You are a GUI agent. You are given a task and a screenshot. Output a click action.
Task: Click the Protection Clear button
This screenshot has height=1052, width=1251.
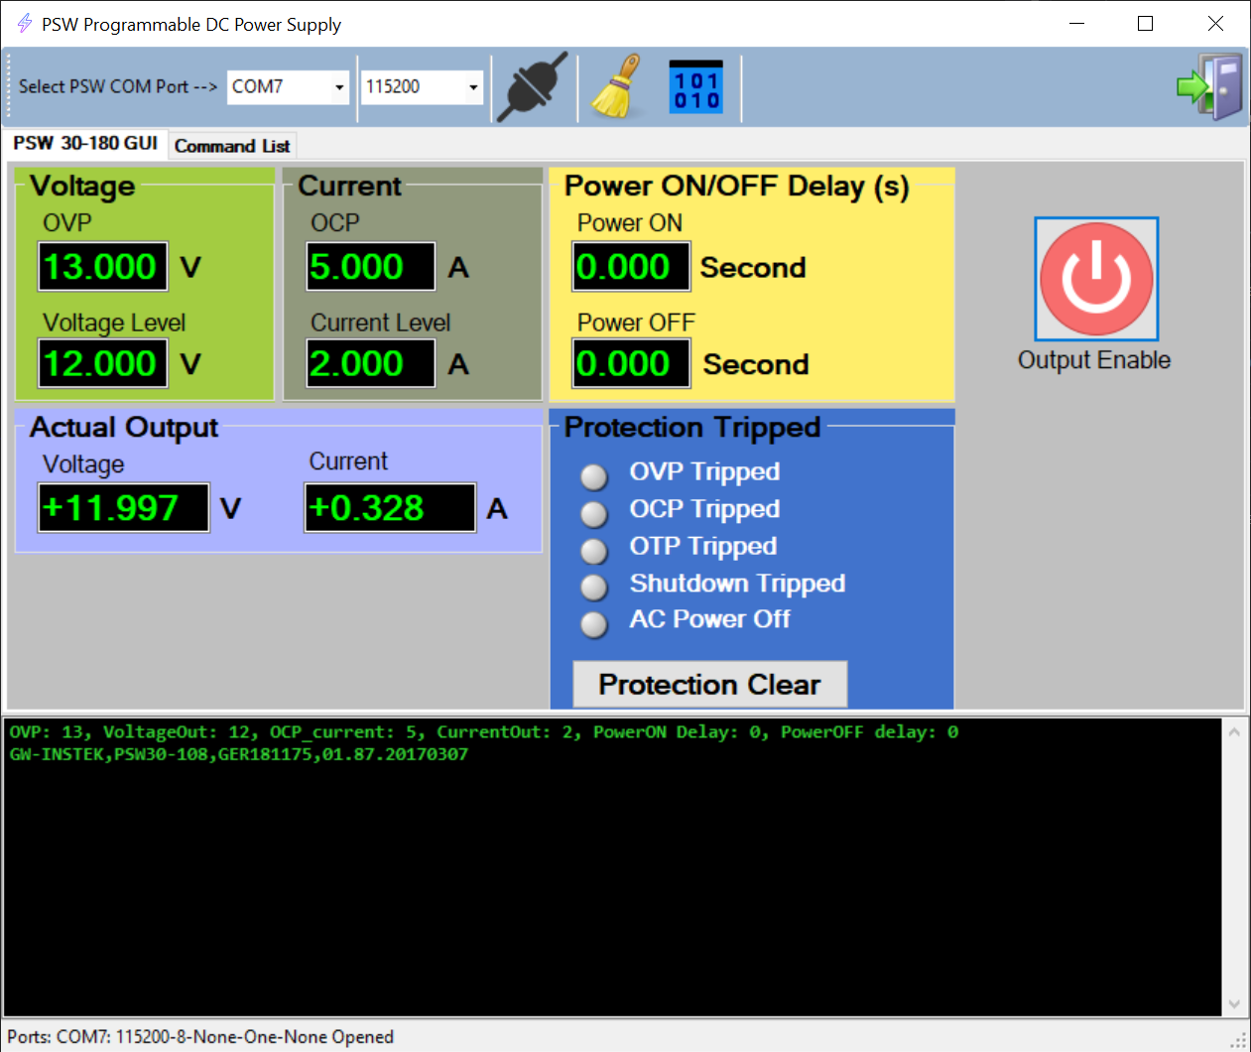(710, 685)
